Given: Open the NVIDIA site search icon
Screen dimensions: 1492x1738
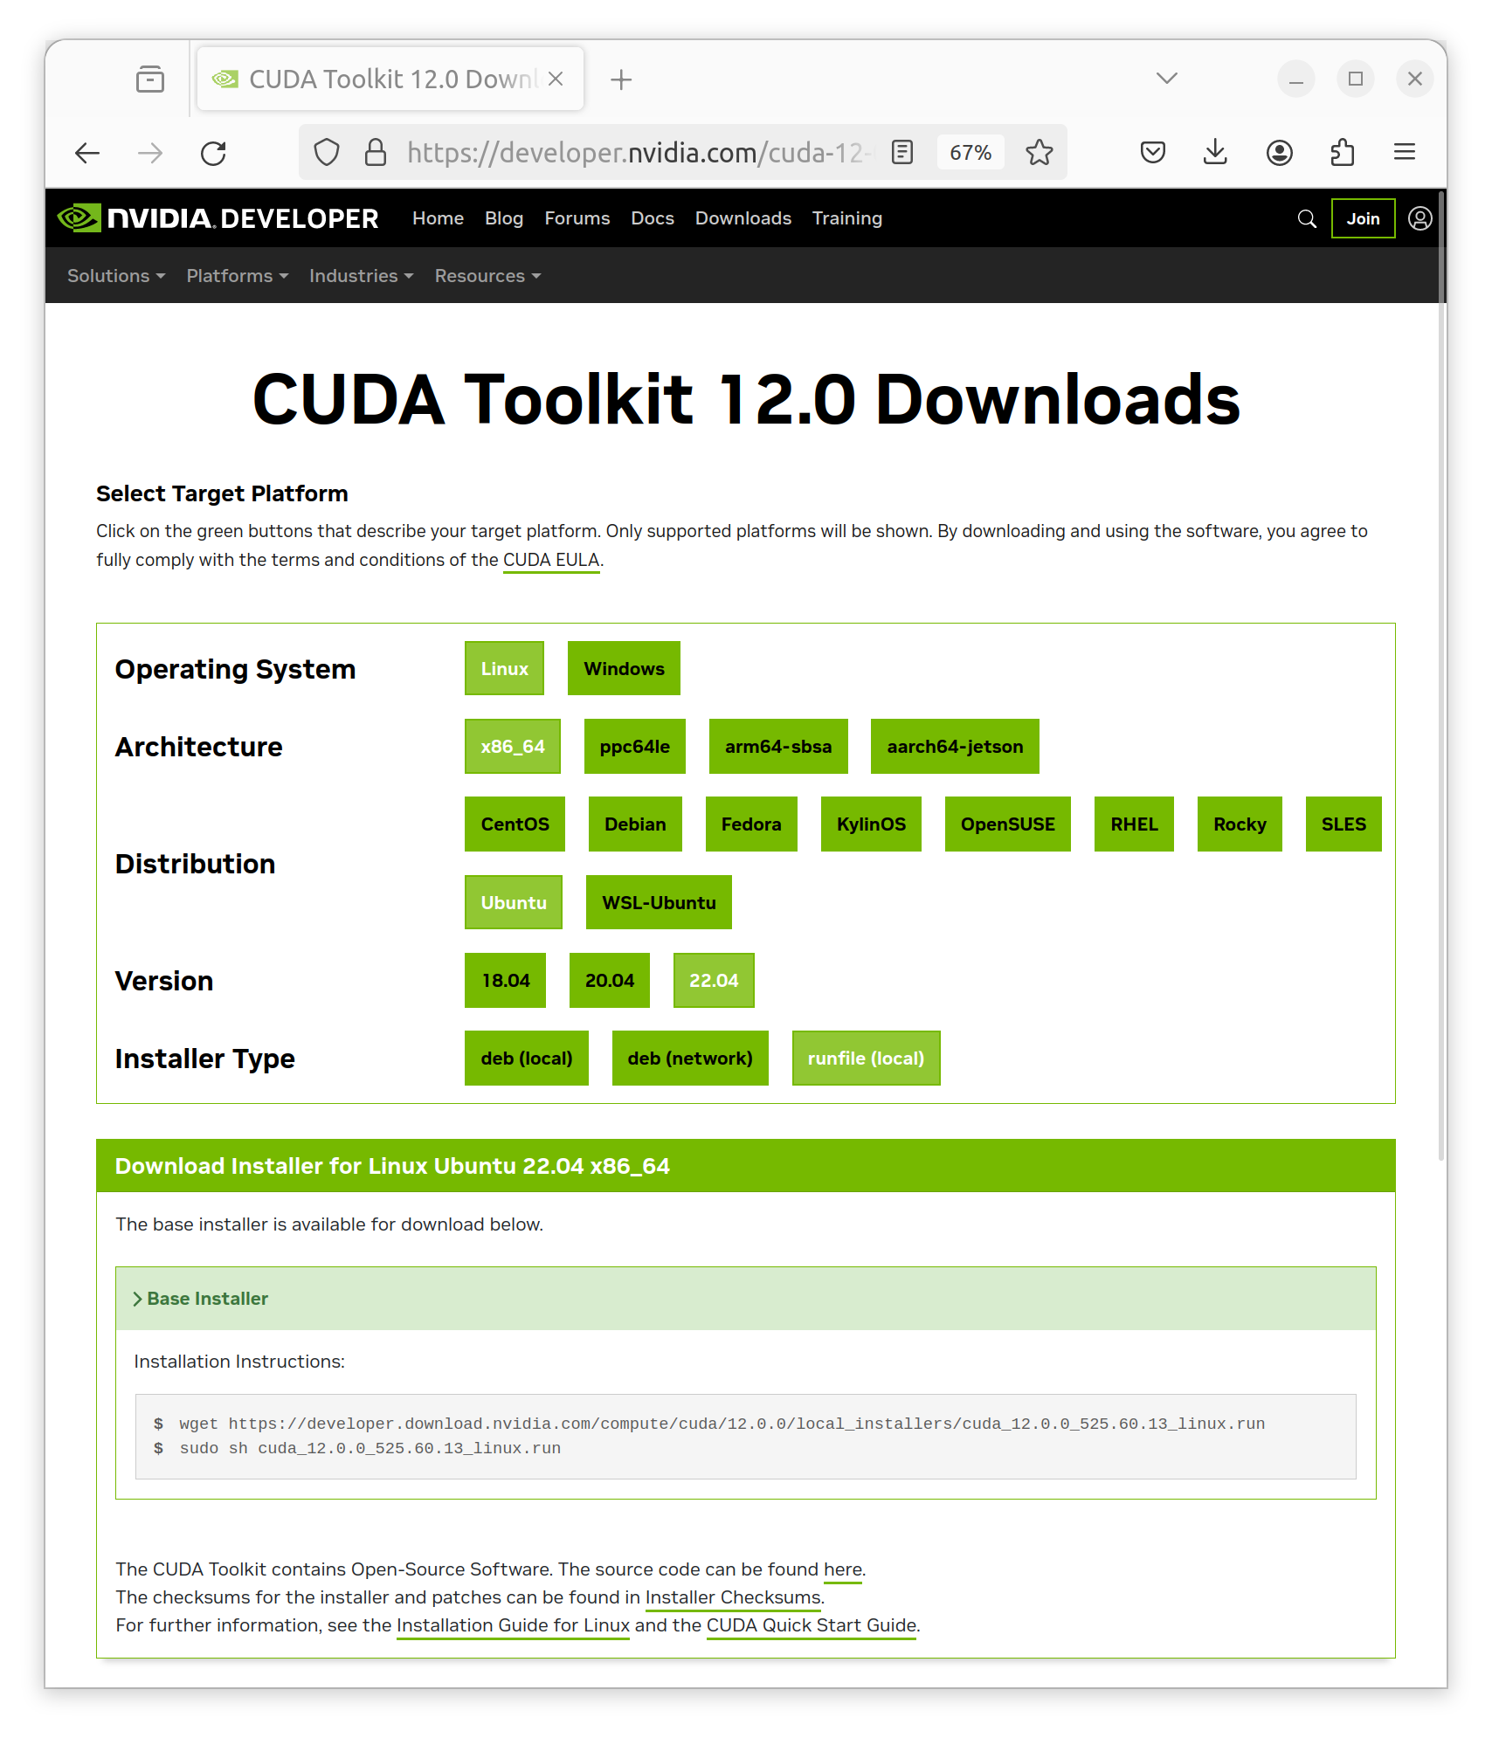Looking at the screenshot, I should tap(1307, 218).
